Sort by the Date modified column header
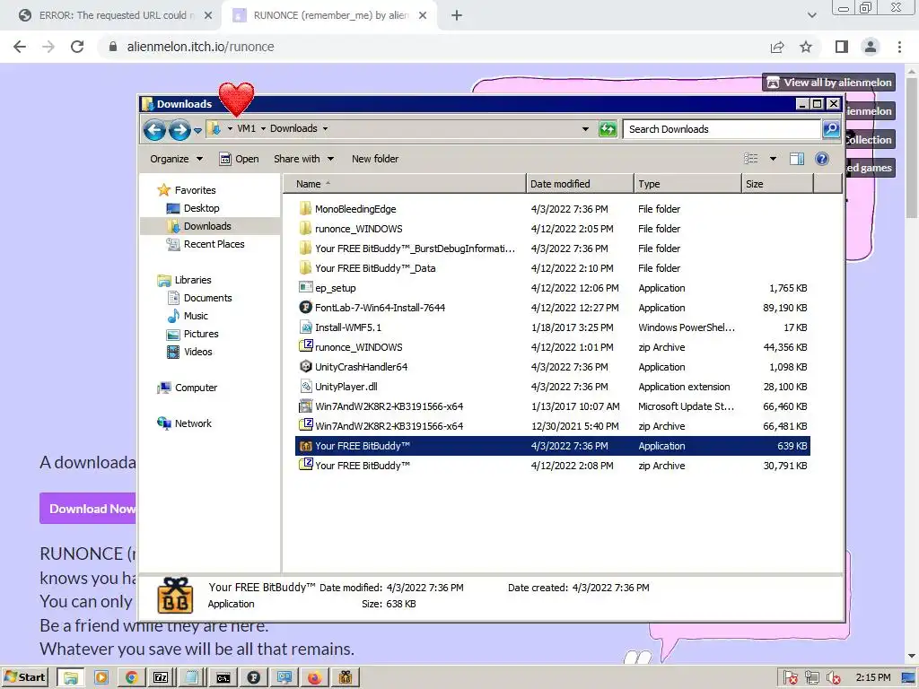Image resolution: width=919 pixels, height=689 pixels. click(x=580, y=184)
